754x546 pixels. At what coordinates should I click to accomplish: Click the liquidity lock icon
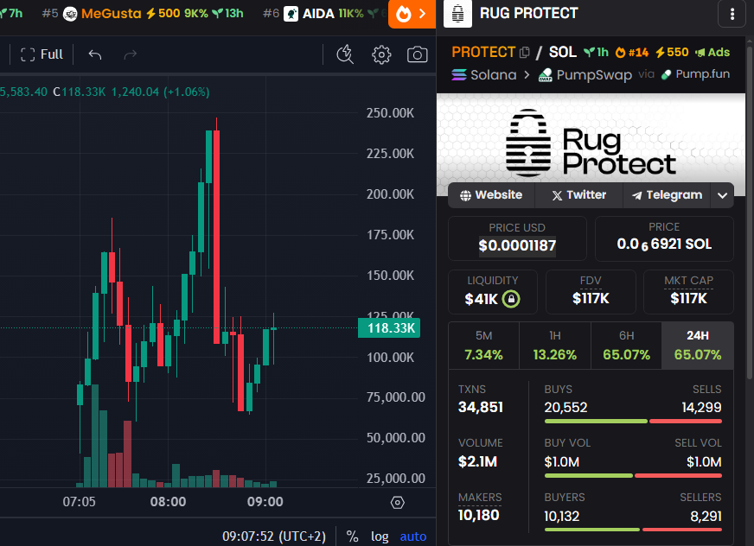pos(511,299)
